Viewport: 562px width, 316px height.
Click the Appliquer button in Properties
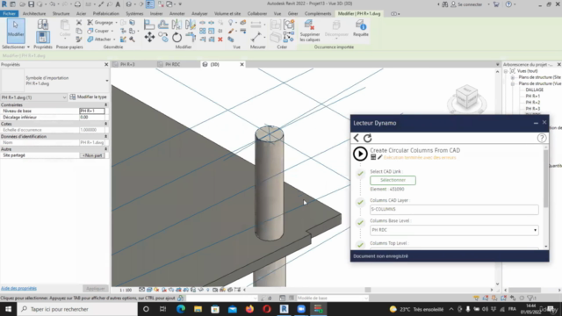(96, 289)
